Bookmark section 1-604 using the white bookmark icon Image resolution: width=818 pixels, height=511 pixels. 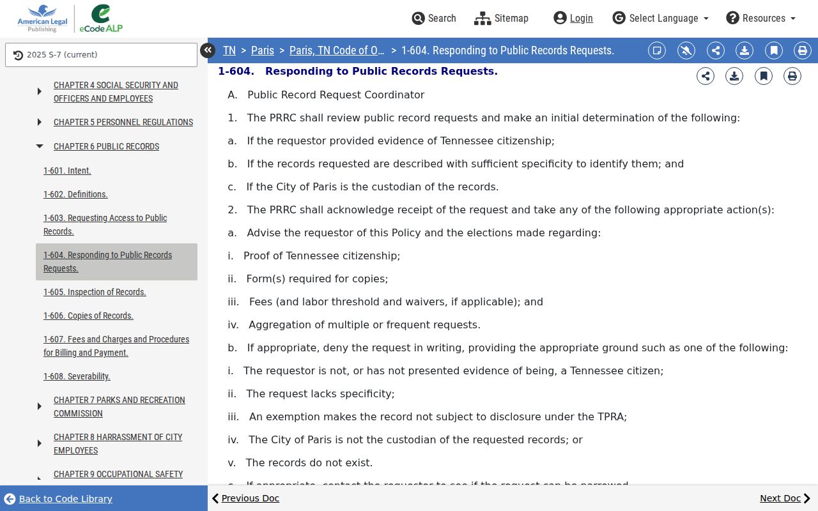click(x=764, y=76)
